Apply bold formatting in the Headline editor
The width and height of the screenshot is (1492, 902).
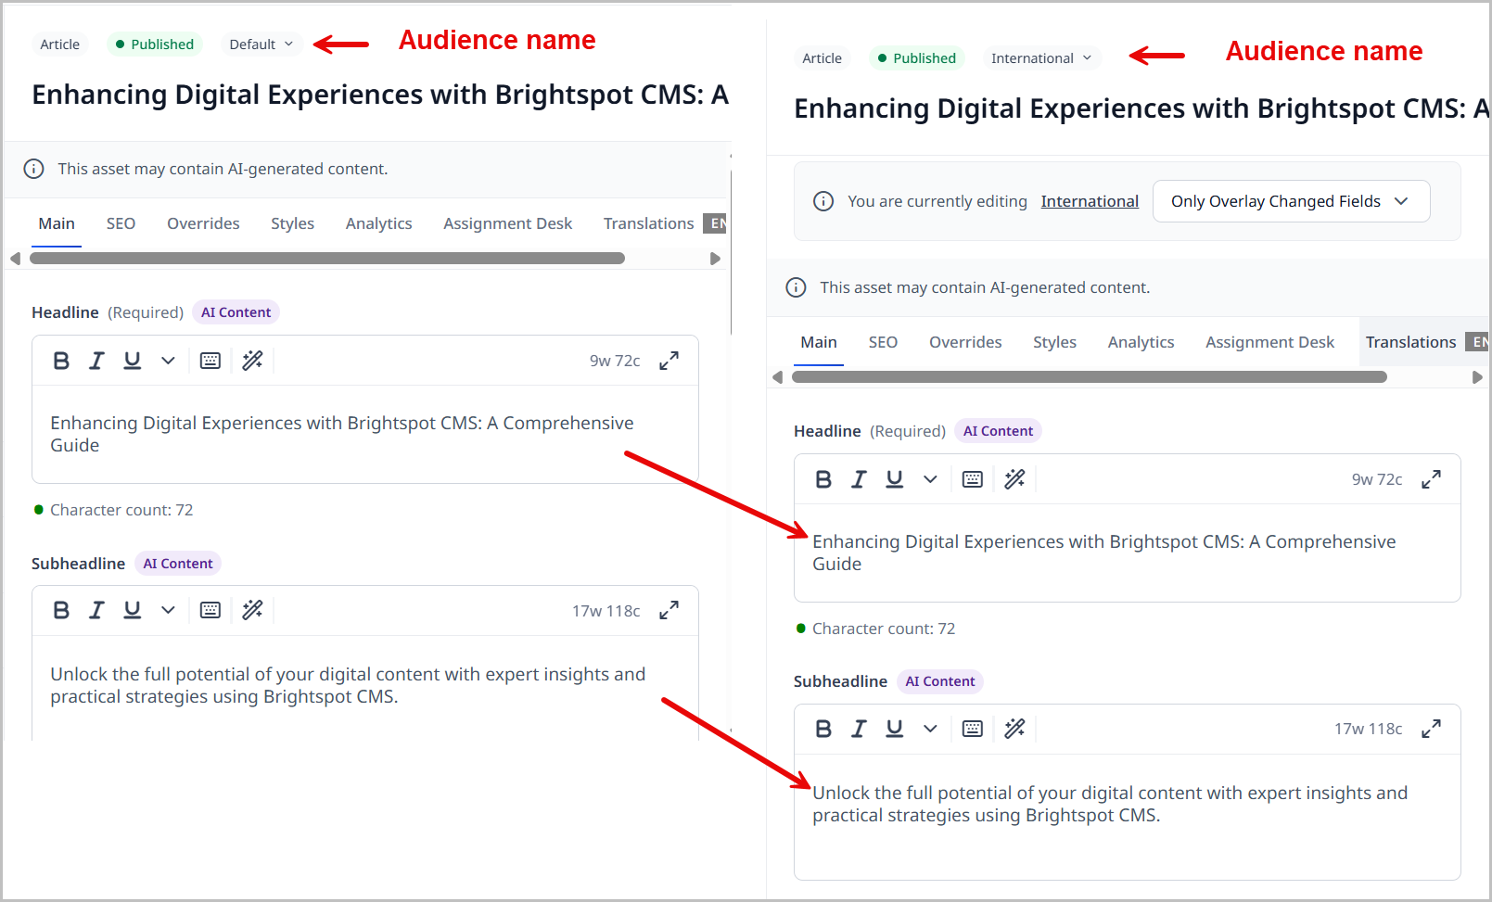tap(61, 361)
